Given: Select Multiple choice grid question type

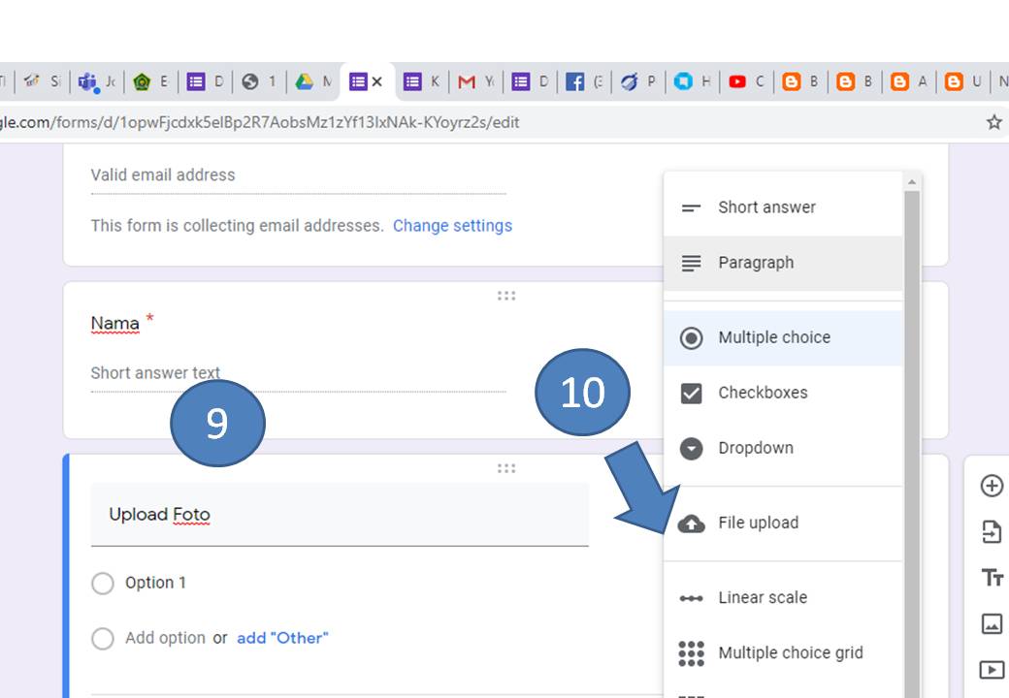Looking at the screenshot, I should pyautogui.click(x=791, y=652).
